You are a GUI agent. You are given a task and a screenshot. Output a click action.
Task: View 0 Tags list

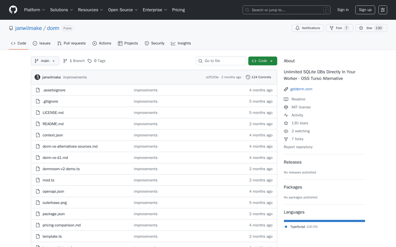point(97,61)
